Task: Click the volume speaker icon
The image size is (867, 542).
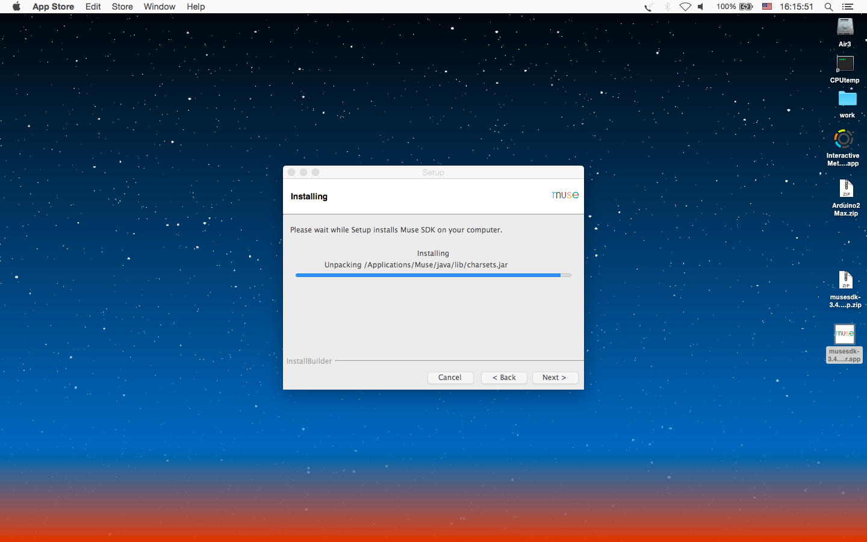Action: tap(701, 7)
